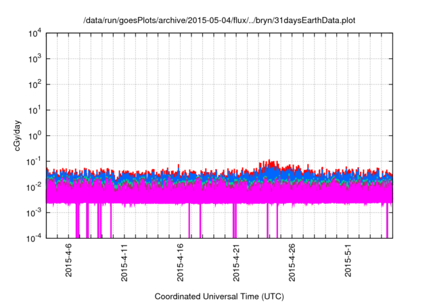Click the 10^0 y-axis tick label
The image size is (433, 303).
point(35,136)
